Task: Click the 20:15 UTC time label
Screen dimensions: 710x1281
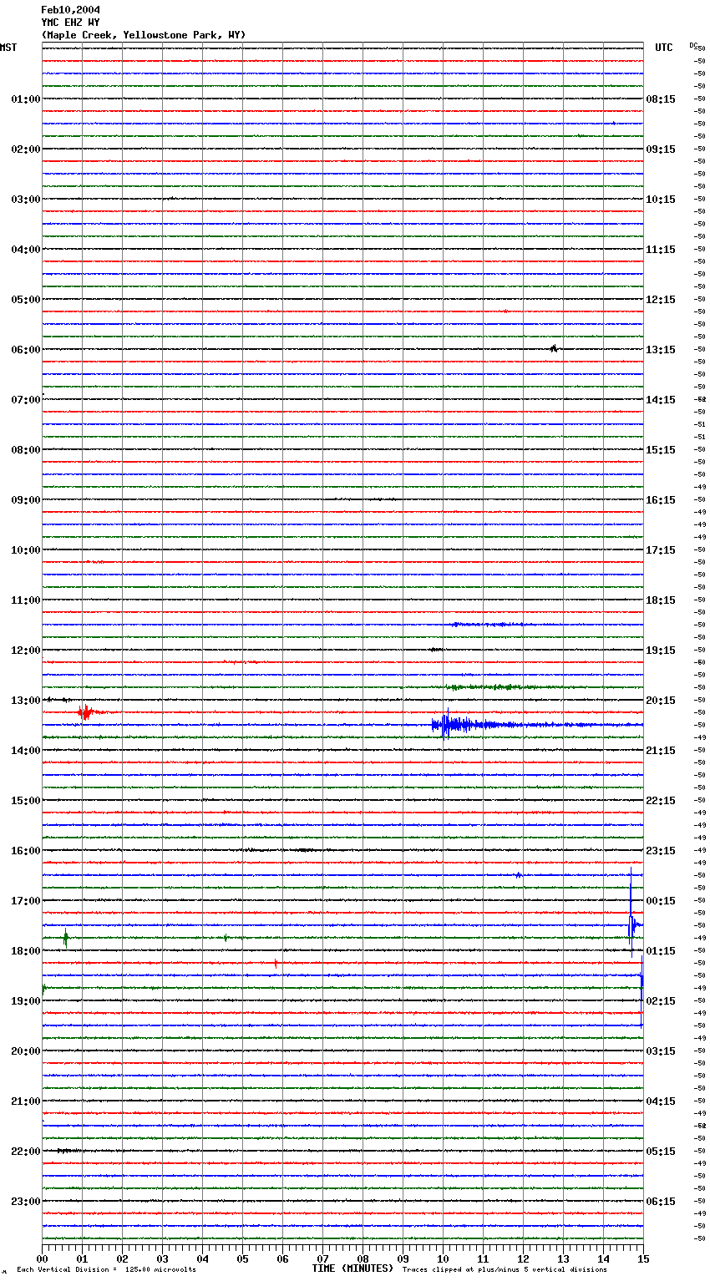Action: click(x=661, y=701)
